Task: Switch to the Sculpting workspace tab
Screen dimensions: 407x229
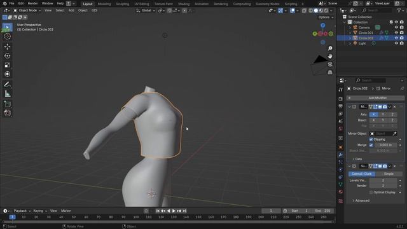Action: (123, 4)
